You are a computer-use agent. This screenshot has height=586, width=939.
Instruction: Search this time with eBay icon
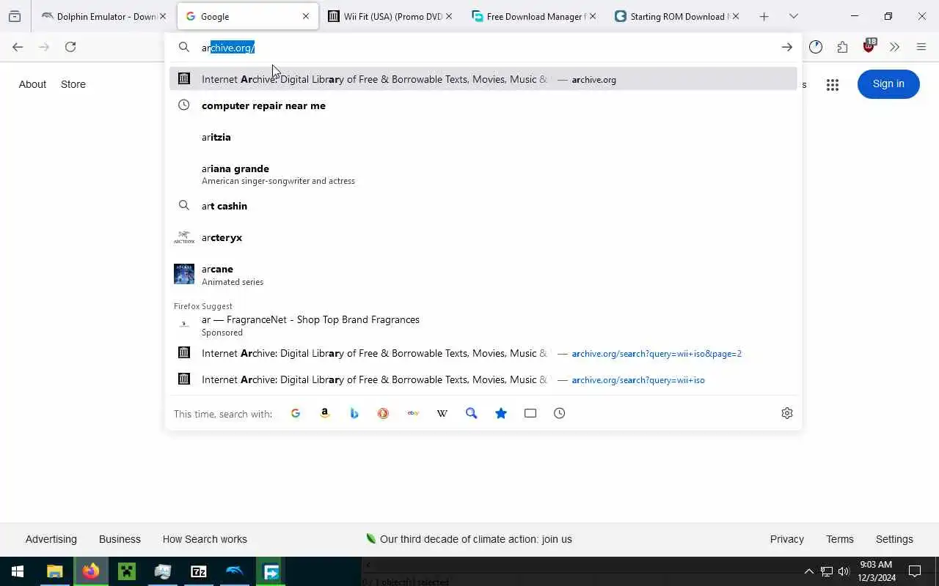click(413, 413)
